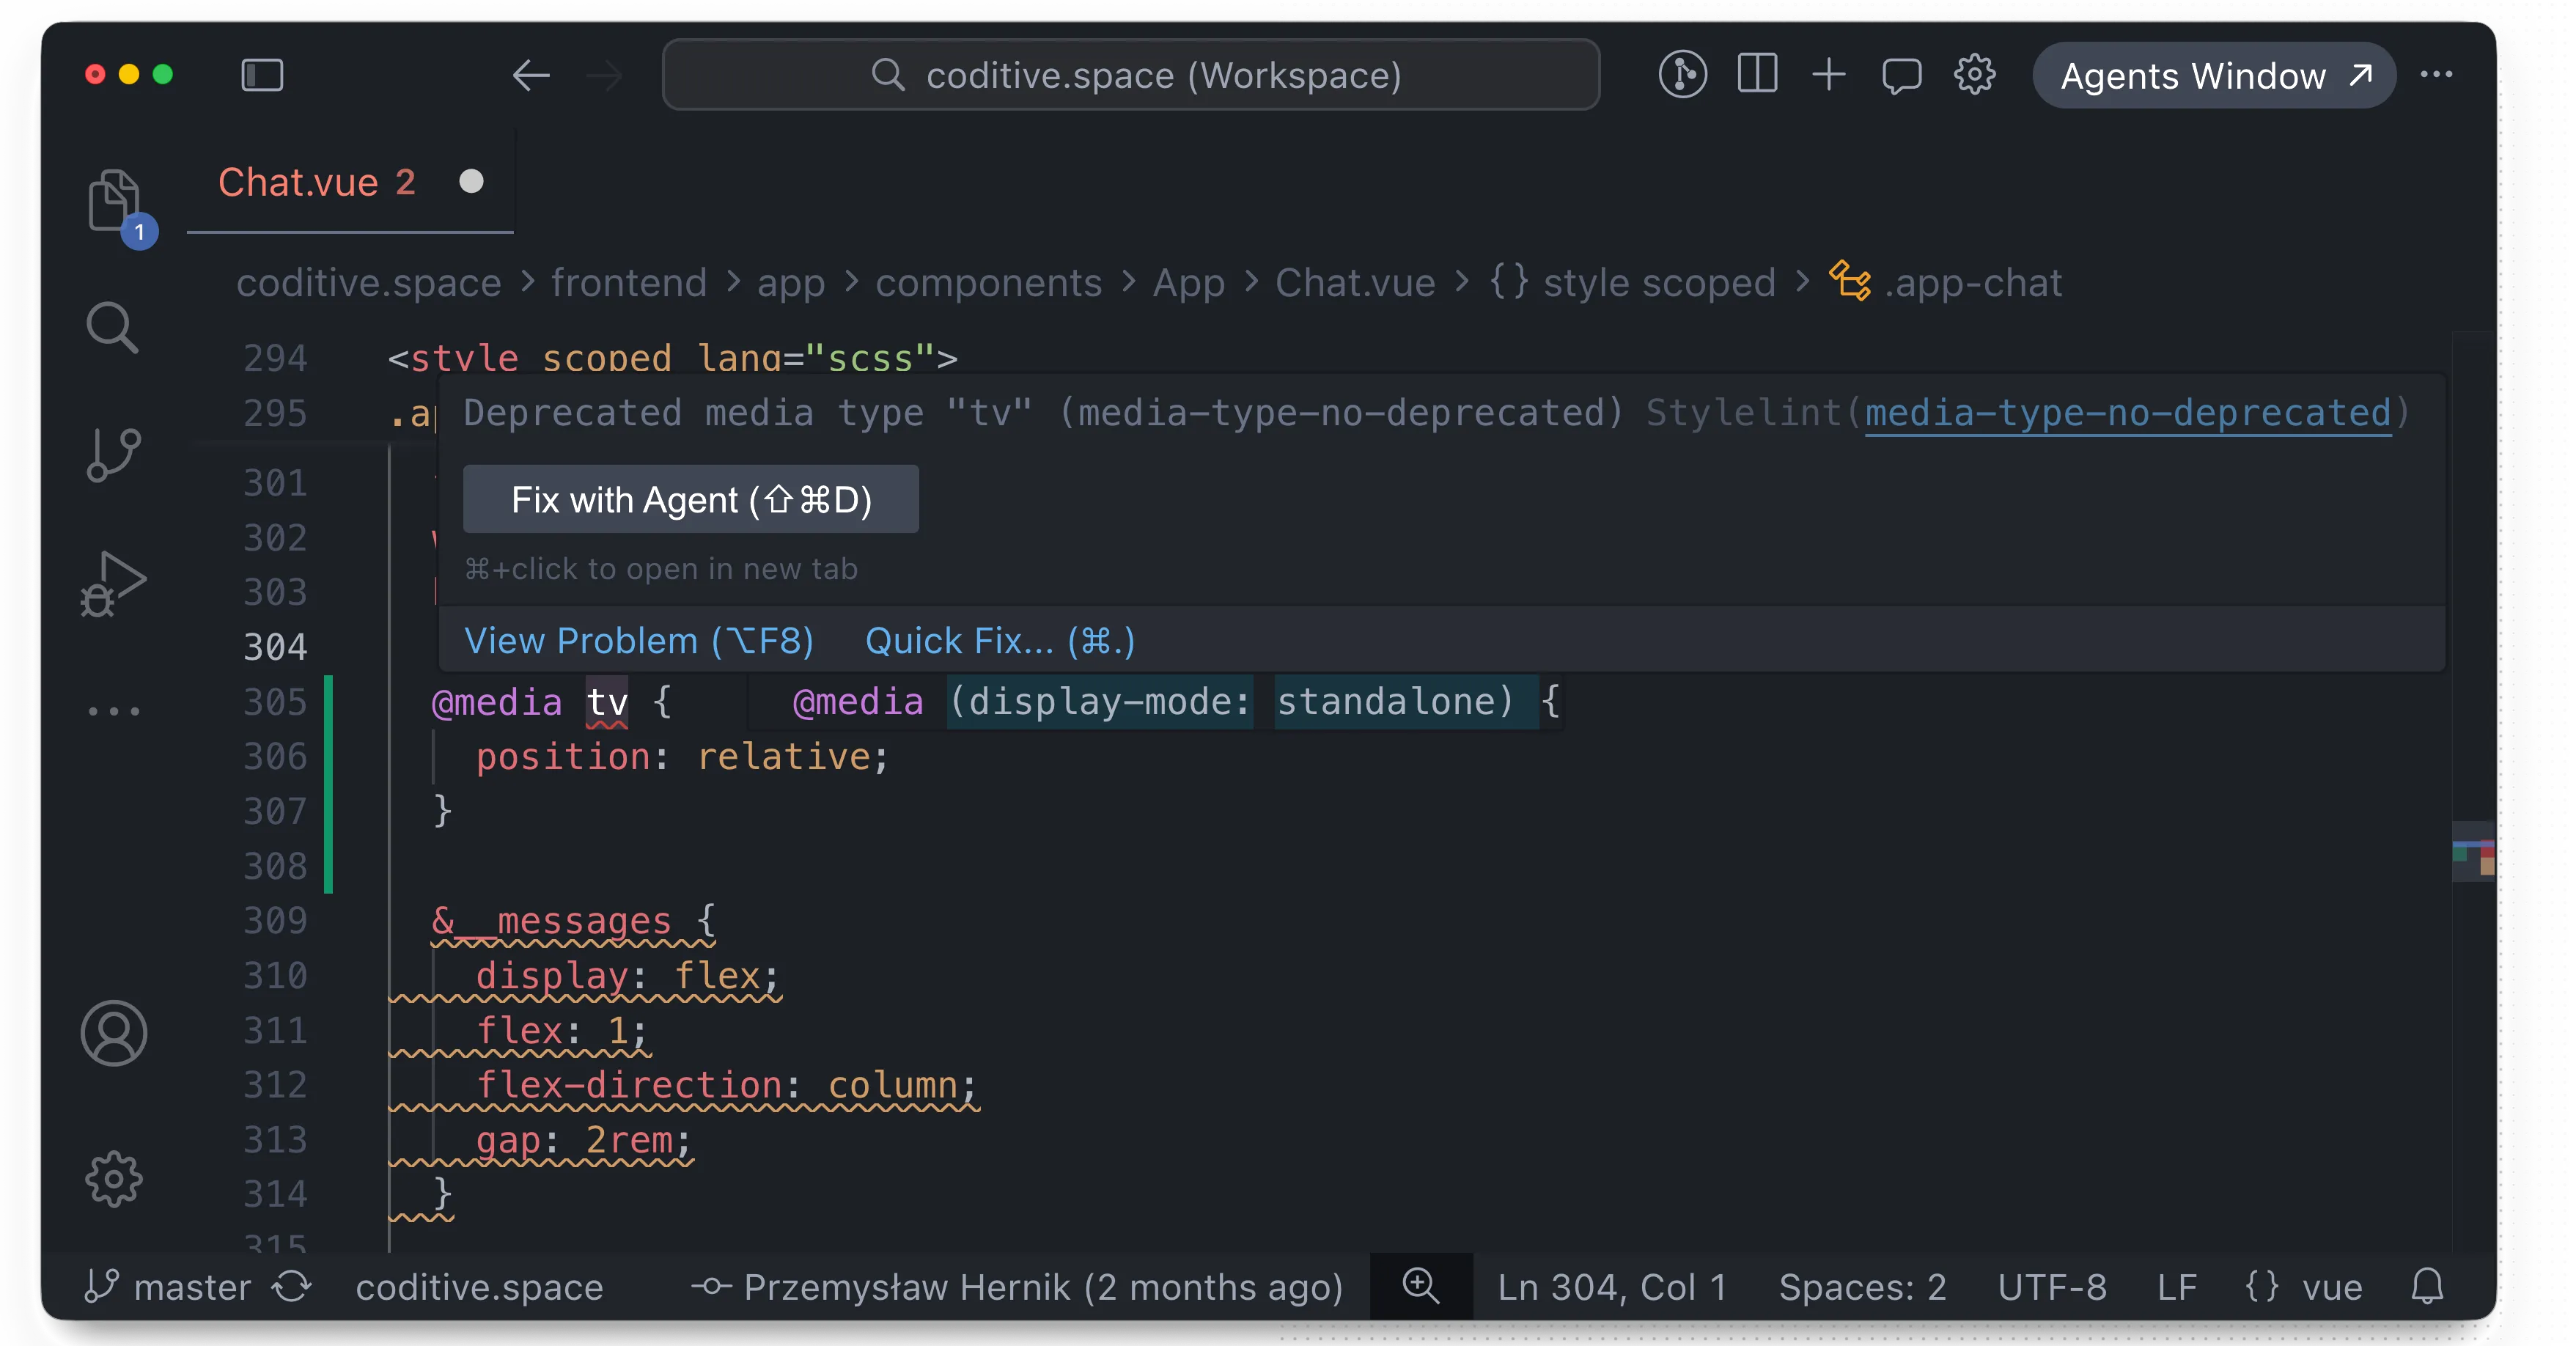Click the 'position: relative;' code line
Screen dimensions: 2576x1346
click(682, 757)
